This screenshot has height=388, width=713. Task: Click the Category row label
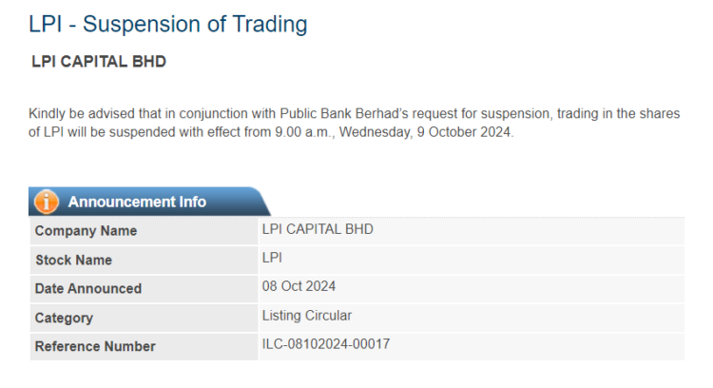(x=64, y=318)
